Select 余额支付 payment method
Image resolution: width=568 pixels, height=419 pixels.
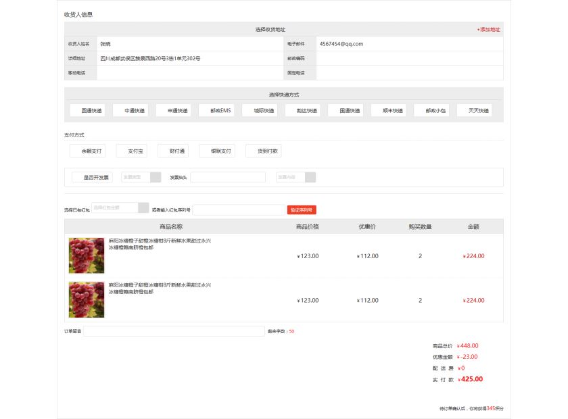click(87, 151)
